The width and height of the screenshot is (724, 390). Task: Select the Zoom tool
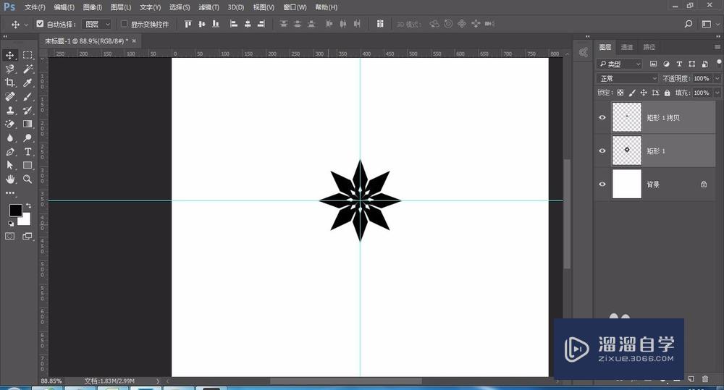pos(28,179)
